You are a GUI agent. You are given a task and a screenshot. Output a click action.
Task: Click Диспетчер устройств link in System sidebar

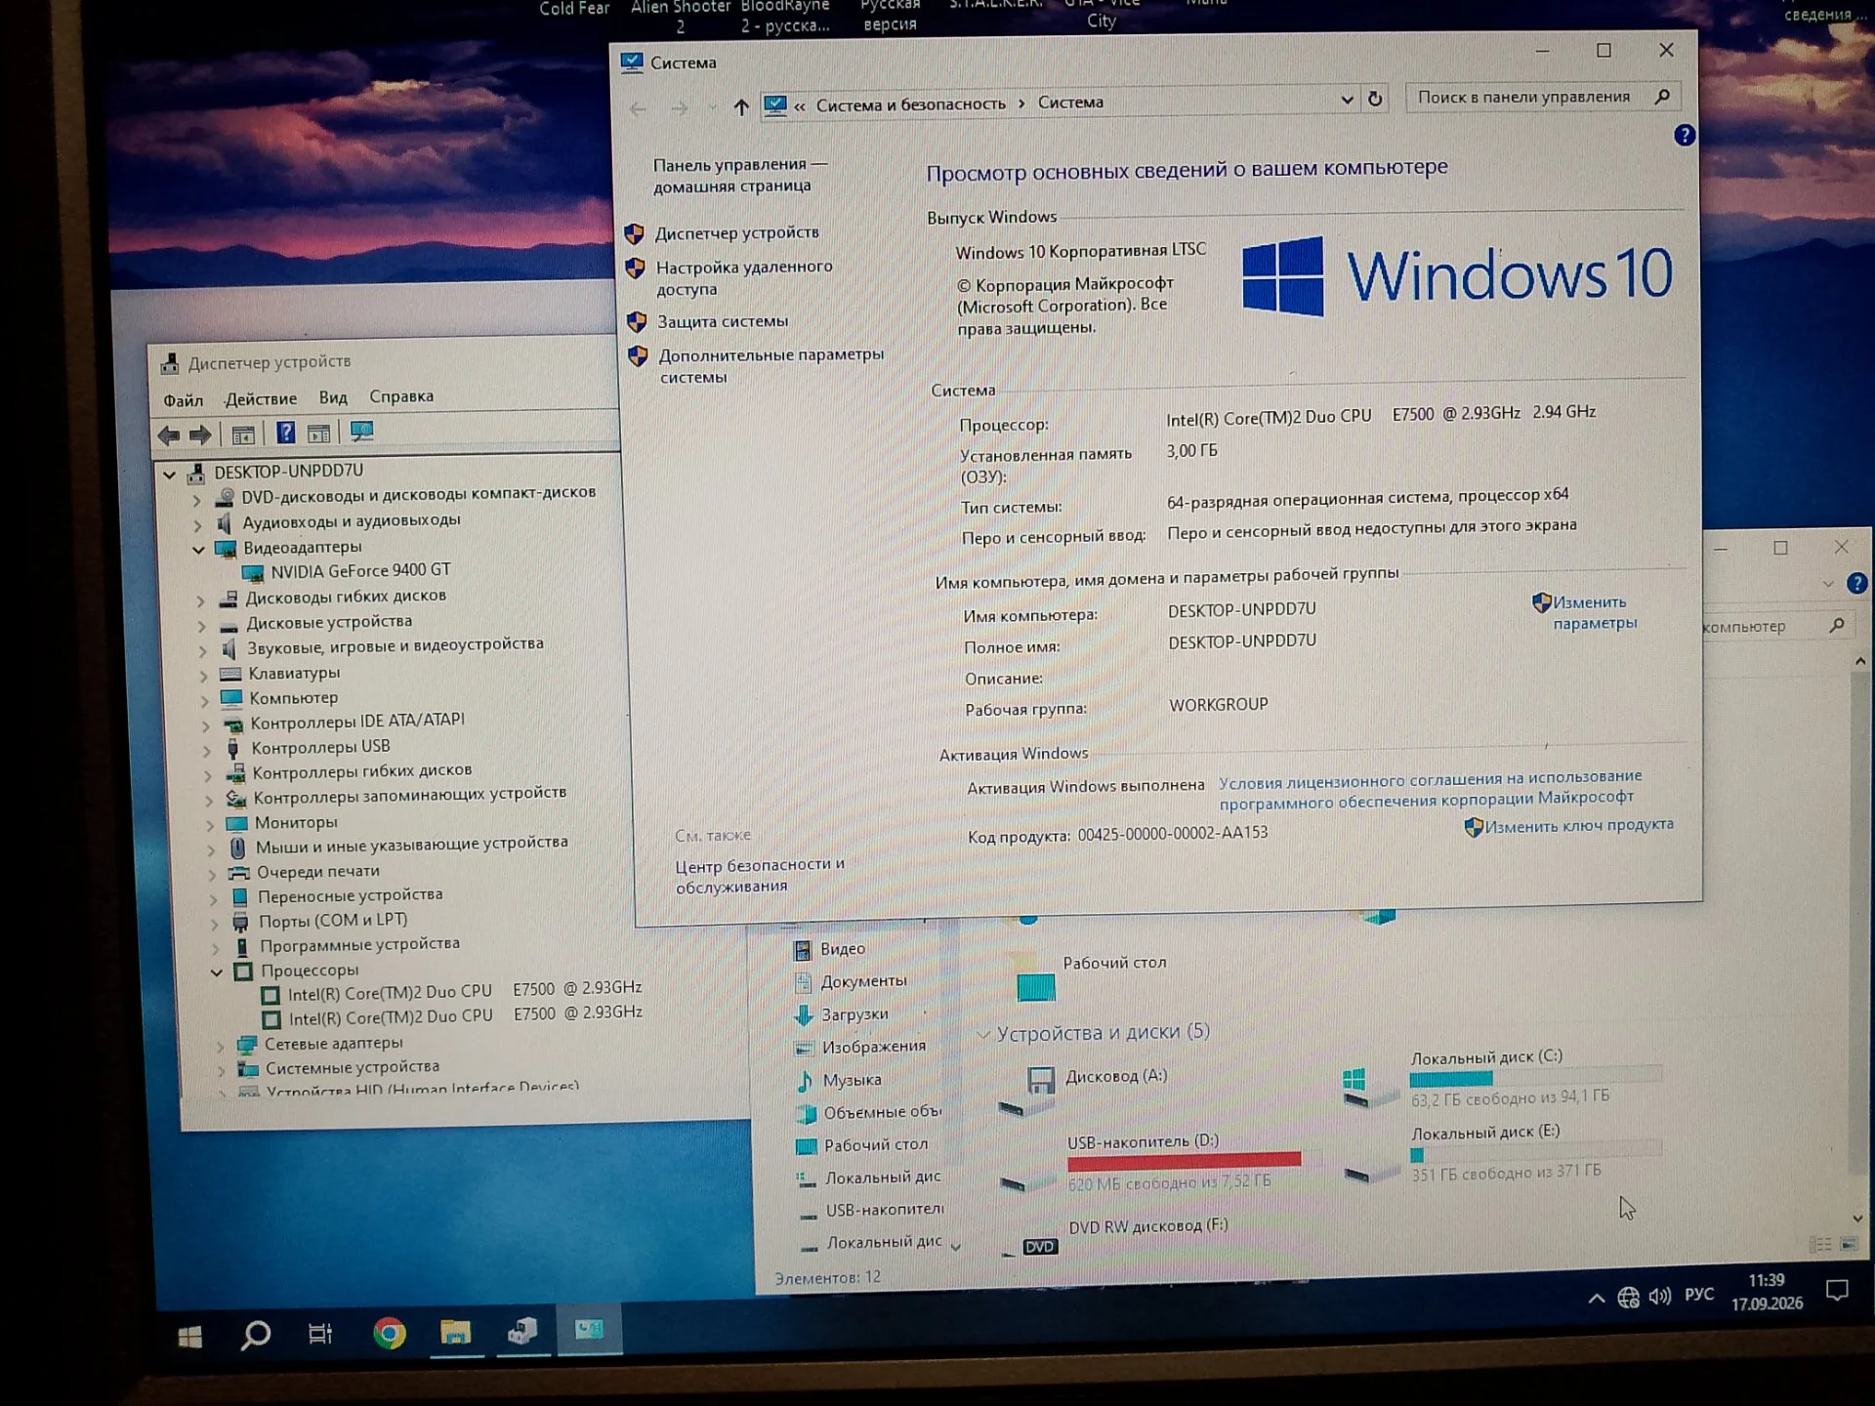pyautogui.click(x=737, y=232)
